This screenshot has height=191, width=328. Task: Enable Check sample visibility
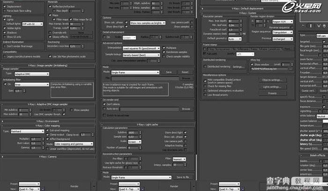pyautogui.click(x=164, y=57)
